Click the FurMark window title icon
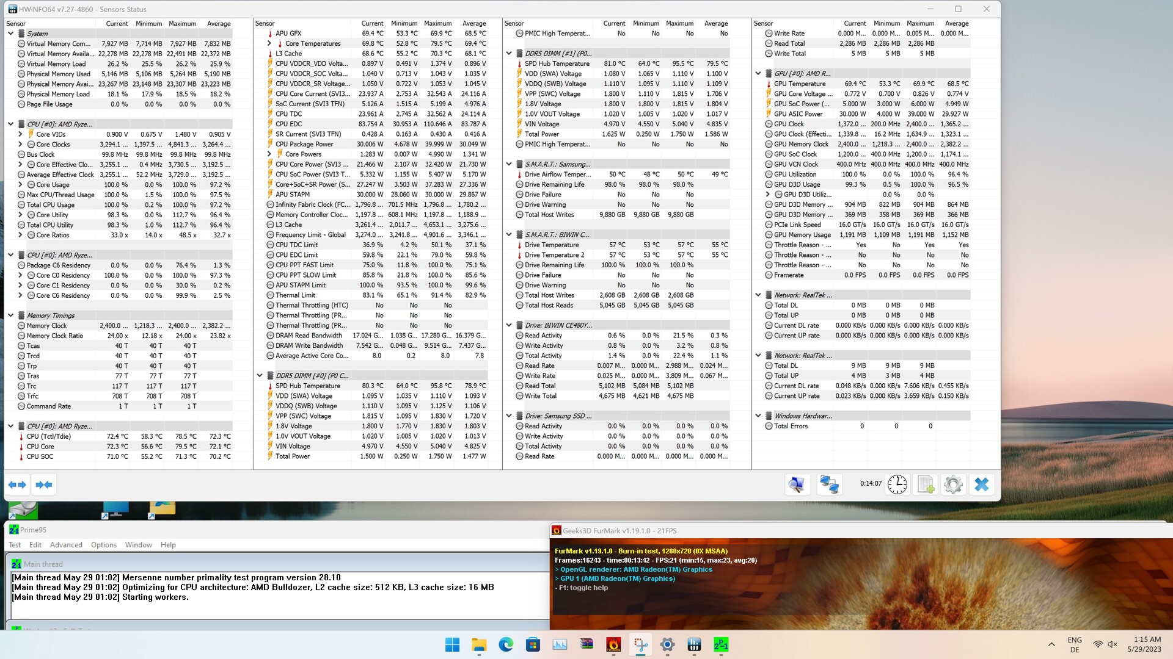The image size is (1173, 659). point(557,531)
